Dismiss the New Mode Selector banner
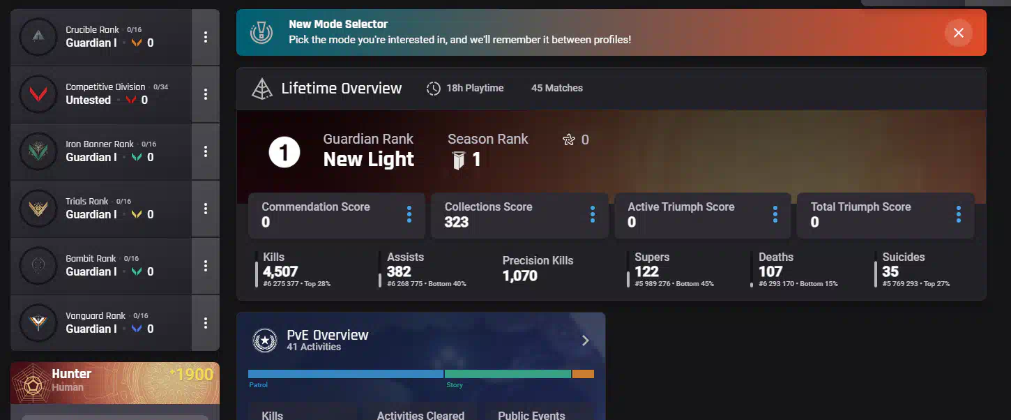 958,33
